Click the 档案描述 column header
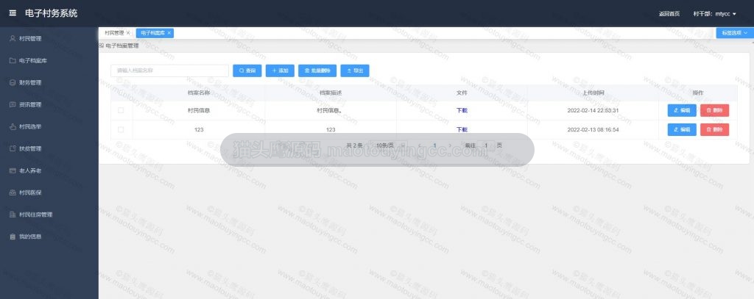This screenshot has height=299, width=754. 331,93
